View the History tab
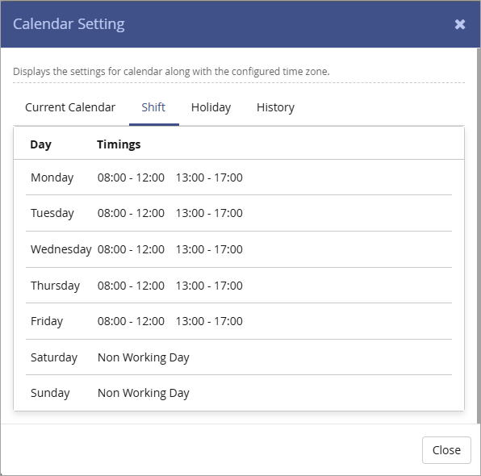 (275, 107)
